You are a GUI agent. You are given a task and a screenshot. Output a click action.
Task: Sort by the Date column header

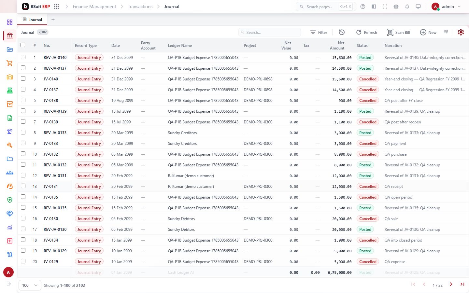pyautogui.click(x=116, y=46)
